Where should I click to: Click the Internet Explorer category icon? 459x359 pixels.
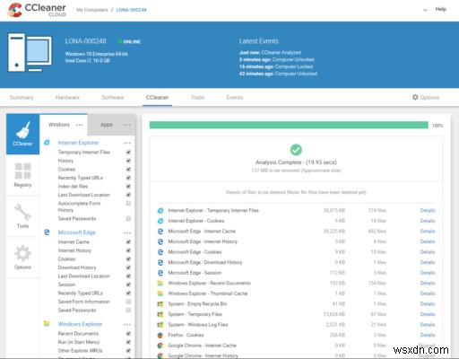[47, 143]
